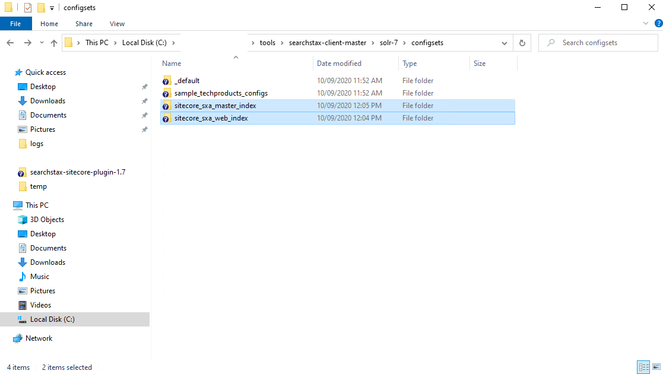
Task: Sort by Name column header
Action: (x=172, y=64)
